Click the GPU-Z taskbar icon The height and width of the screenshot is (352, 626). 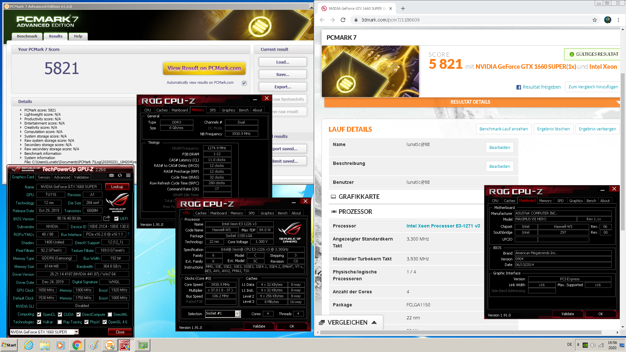click(x=142, y=345)
